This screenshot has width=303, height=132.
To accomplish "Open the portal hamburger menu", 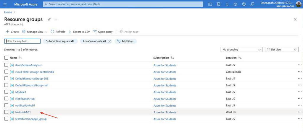I will [5, 4].
